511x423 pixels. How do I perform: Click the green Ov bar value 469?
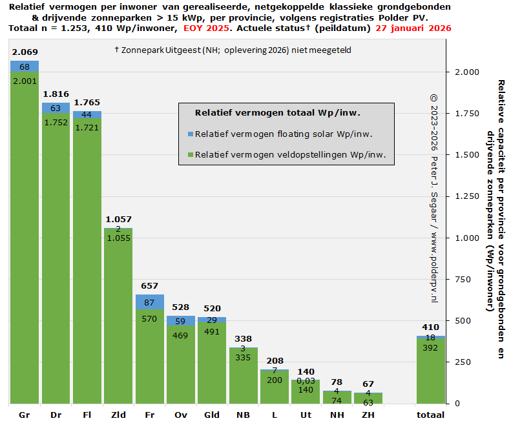pyautogui.click(x=180, y=336)
